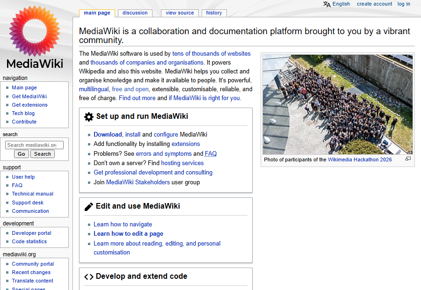421x290 pixels.
Task: Open 'Learn more about reading, editing' link
Action: (157, 248)
